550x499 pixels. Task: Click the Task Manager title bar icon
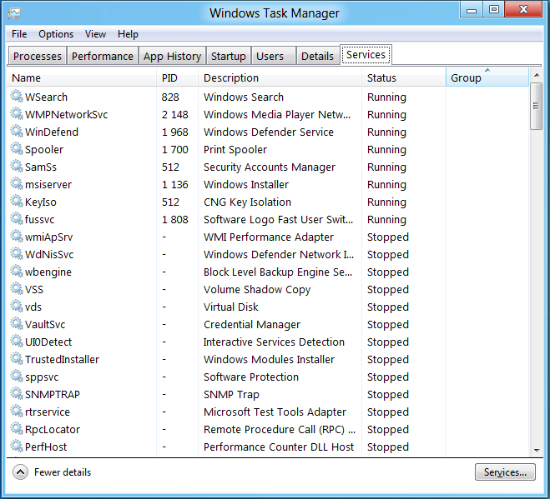14,13
